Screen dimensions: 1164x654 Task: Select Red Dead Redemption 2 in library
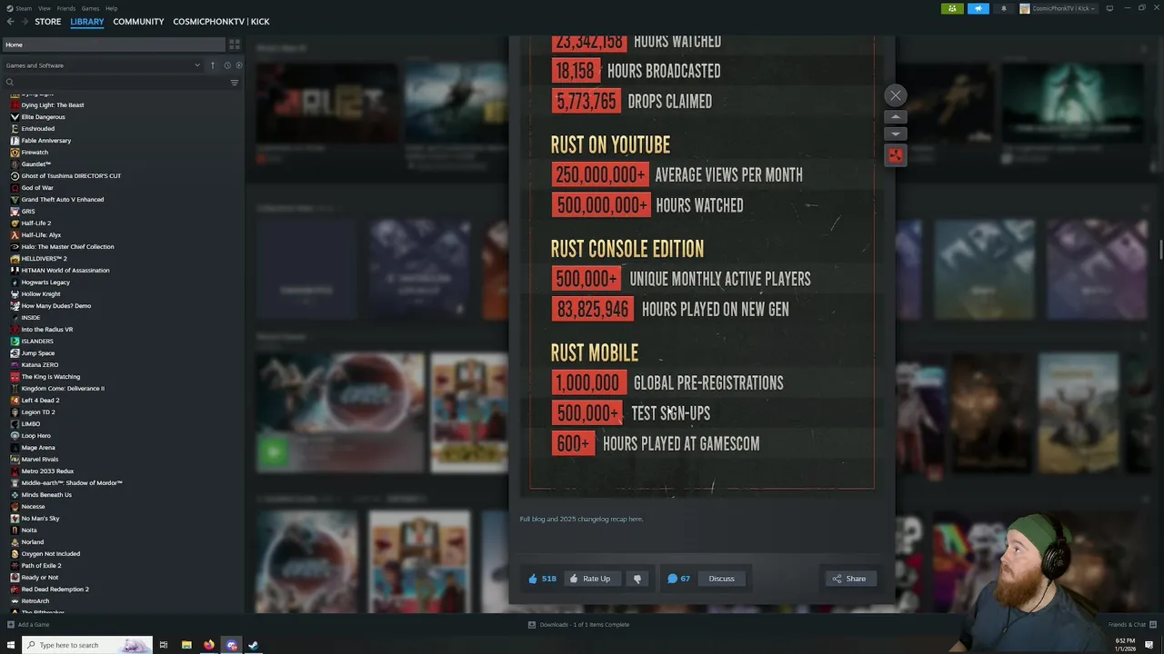point(55,590)
